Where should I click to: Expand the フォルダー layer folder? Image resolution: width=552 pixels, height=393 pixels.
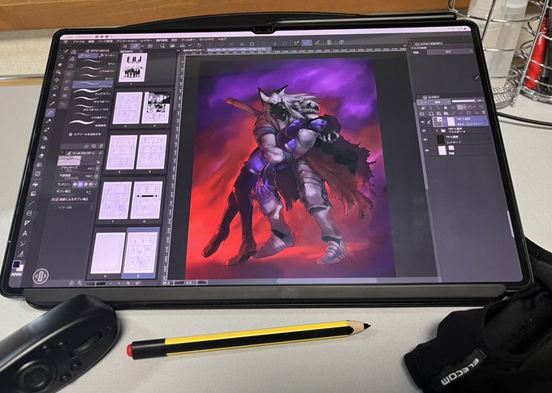click(437, 130)
